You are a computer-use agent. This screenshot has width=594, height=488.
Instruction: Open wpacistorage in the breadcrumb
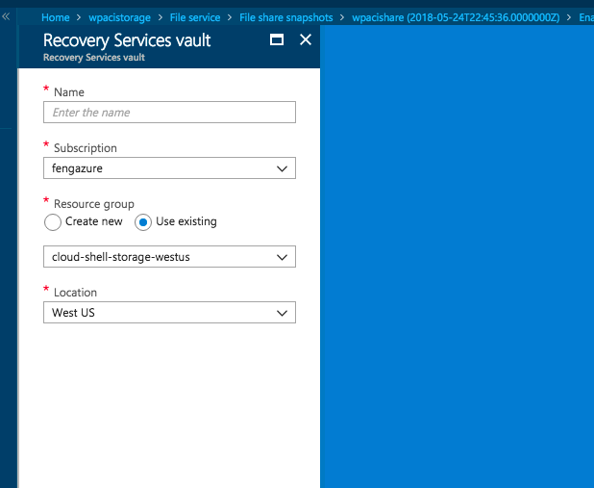[x=119, y=17]
